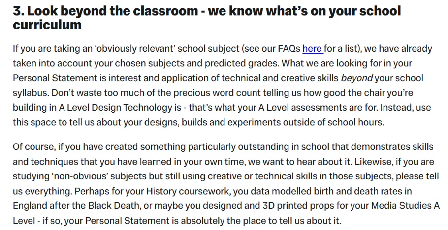
Task: Click the phrase 'precious word count'
Action: [217, 93]
